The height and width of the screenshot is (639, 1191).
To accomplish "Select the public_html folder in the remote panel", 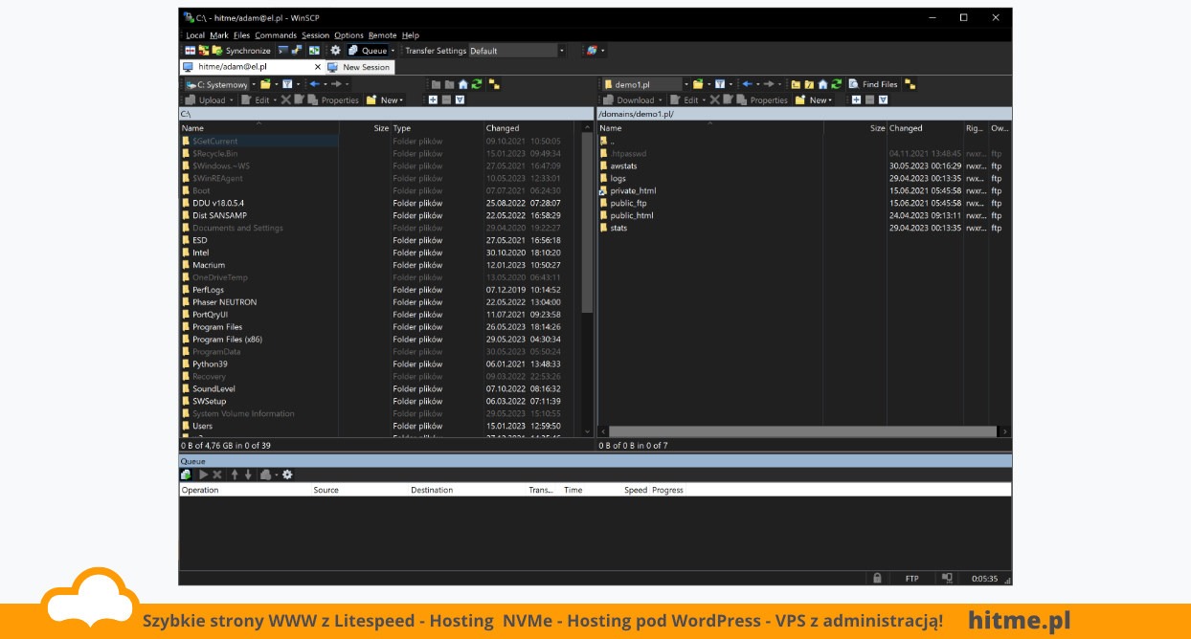I will point(631,215).
